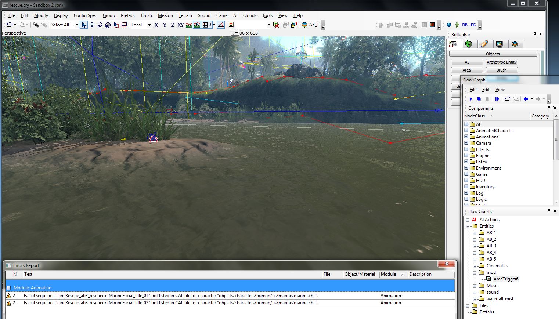The image size is (559, 319).
Task: Expand the Animations component folder
Action: click(x=466, y=137)
